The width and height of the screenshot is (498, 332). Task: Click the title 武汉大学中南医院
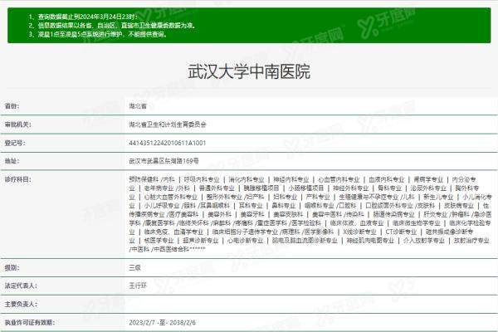[x=249, y=71]
